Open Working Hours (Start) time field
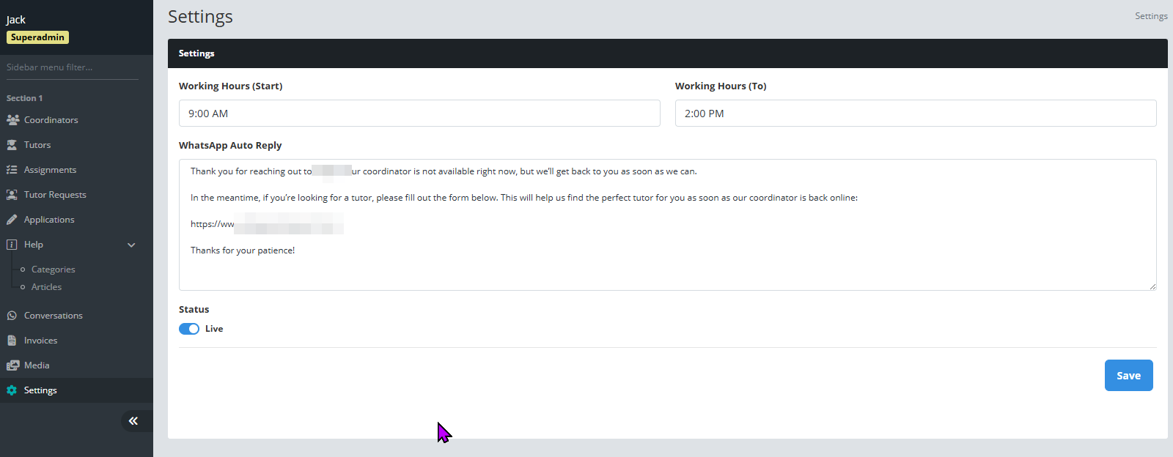Image resolution: width=1173 pixels, height=457 pixels. pyautogui.click(x=419, y=114)
